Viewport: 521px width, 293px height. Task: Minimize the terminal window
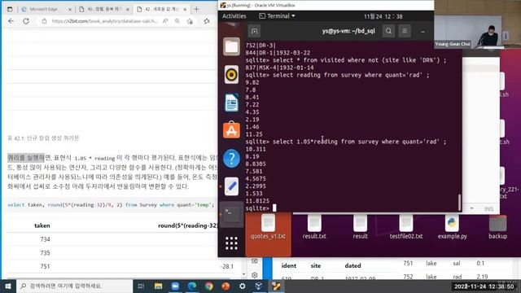pos(422,31)
